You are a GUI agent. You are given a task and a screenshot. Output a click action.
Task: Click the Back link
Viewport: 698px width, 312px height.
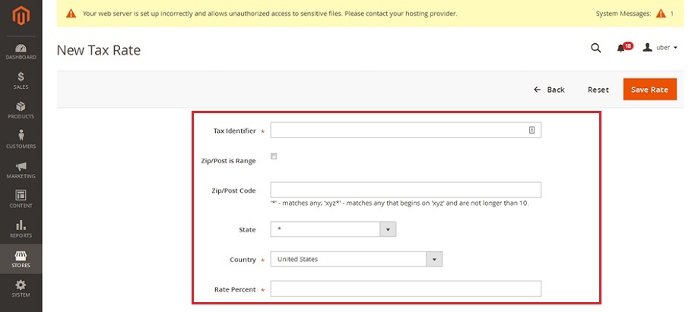(549, 90)
